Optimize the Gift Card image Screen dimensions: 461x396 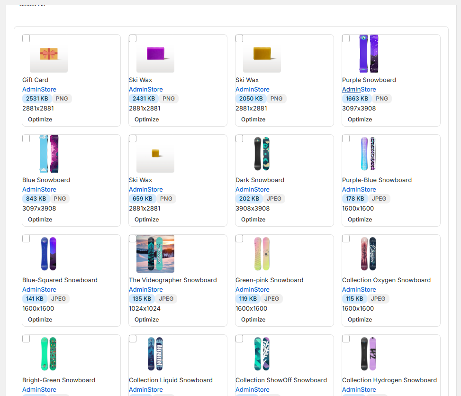40,120
